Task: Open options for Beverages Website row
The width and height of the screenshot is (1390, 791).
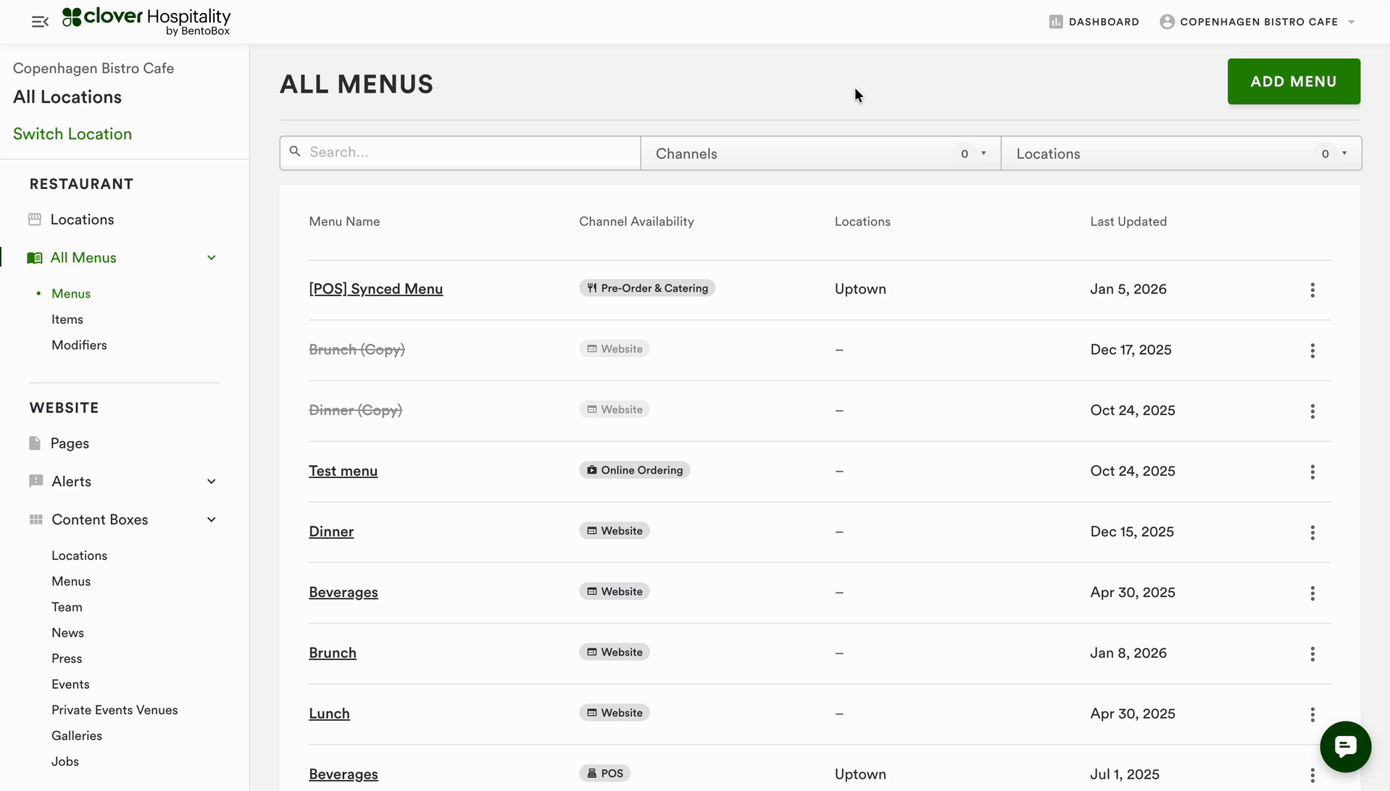Action: click(1312, 594)
